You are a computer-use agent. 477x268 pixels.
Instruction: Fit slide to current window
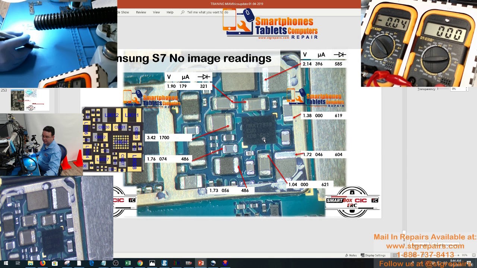474,255
